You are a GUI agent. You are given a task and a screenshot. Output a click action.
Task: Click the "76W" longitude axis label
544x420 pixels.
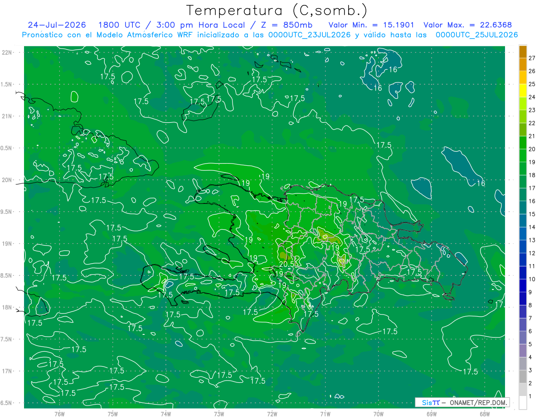(x=59, y=414)
